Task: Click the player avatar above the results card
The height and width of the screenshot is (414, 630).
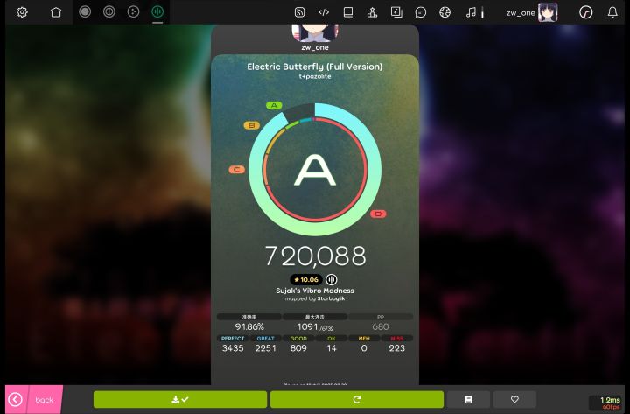Action: pos(315,32)
